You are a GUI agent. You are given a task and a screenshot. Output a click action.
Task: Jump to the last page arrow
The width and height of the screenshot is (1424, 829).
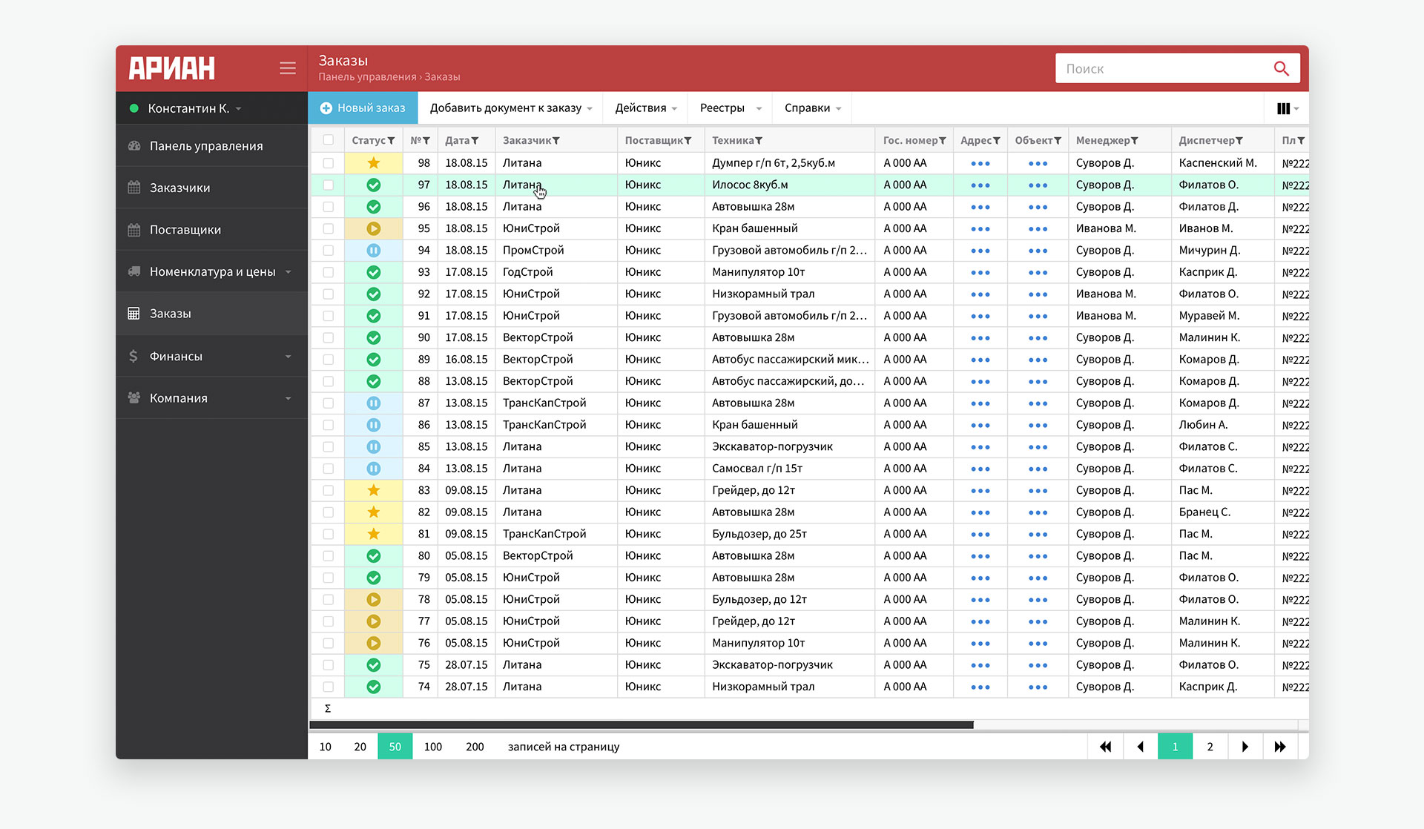(x=1280, y=747)
